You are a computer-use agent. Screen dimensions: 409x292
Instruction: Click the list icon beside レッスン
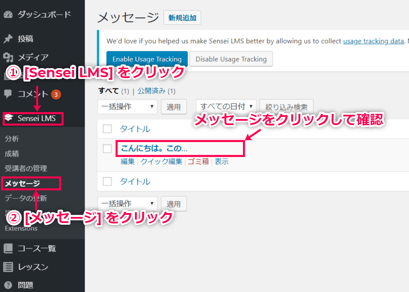pos(8,267)
